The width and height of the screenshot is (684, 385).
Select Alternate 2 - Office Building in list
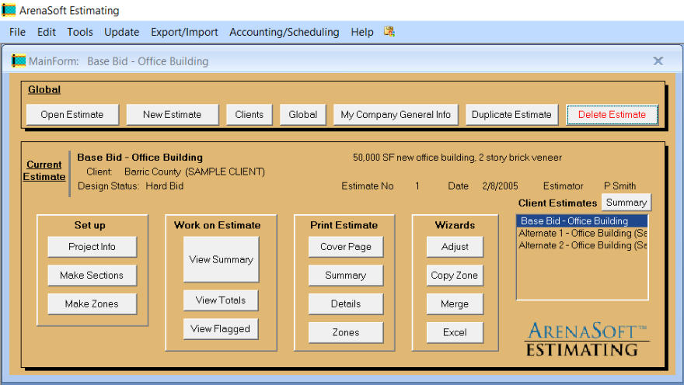click(x=582, y=245)
